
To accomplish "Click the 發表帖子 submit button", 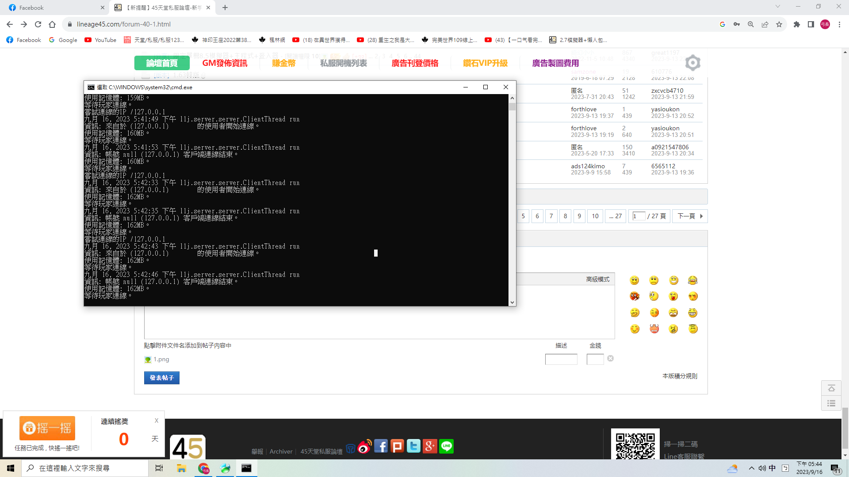I will coord(162,378).
